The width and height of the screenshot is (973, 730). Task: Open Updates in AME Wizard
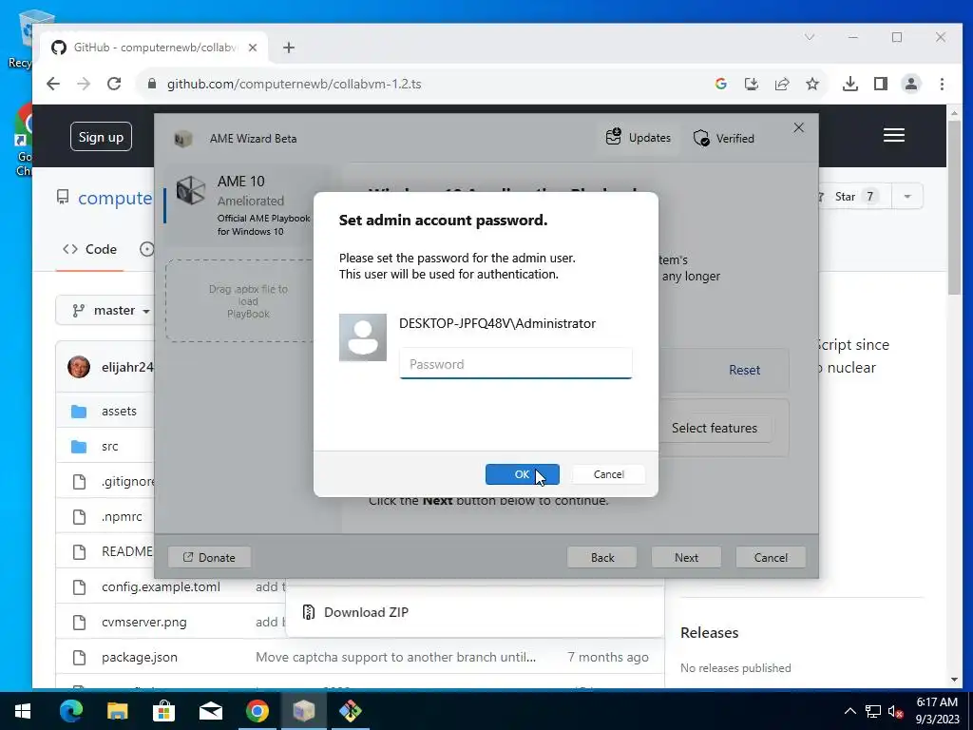639,137
